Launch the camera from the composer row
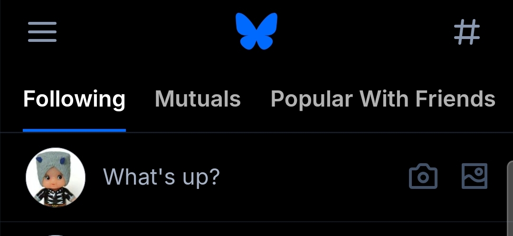 point(423,177)
